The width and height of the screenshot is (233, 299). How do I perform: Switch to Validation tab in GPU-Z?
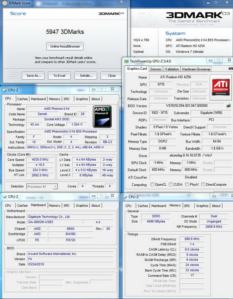(172, 69)
